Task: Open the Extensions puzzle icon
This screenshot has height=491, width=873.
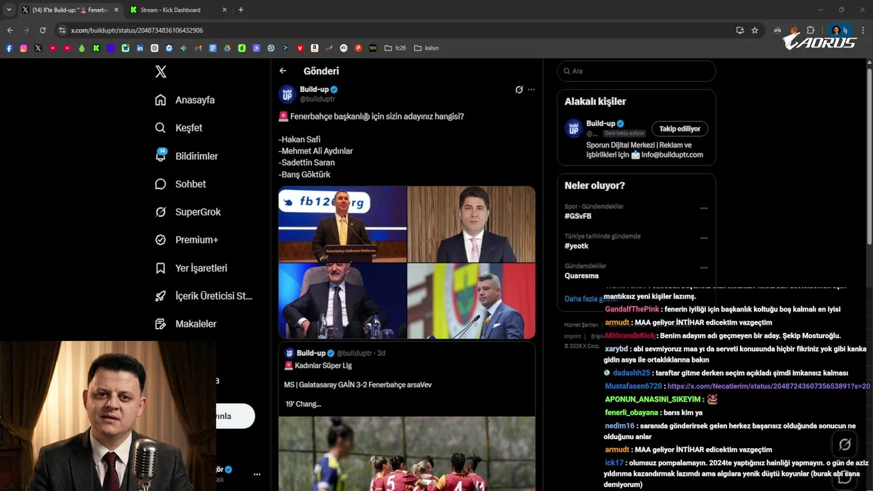Action: click(810, 30)
